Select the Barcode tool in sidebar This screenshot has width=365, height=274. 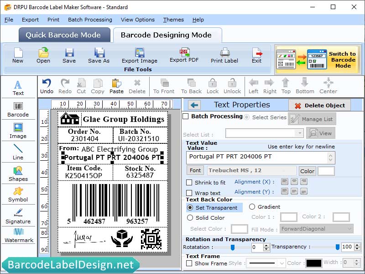click(18, 108)
